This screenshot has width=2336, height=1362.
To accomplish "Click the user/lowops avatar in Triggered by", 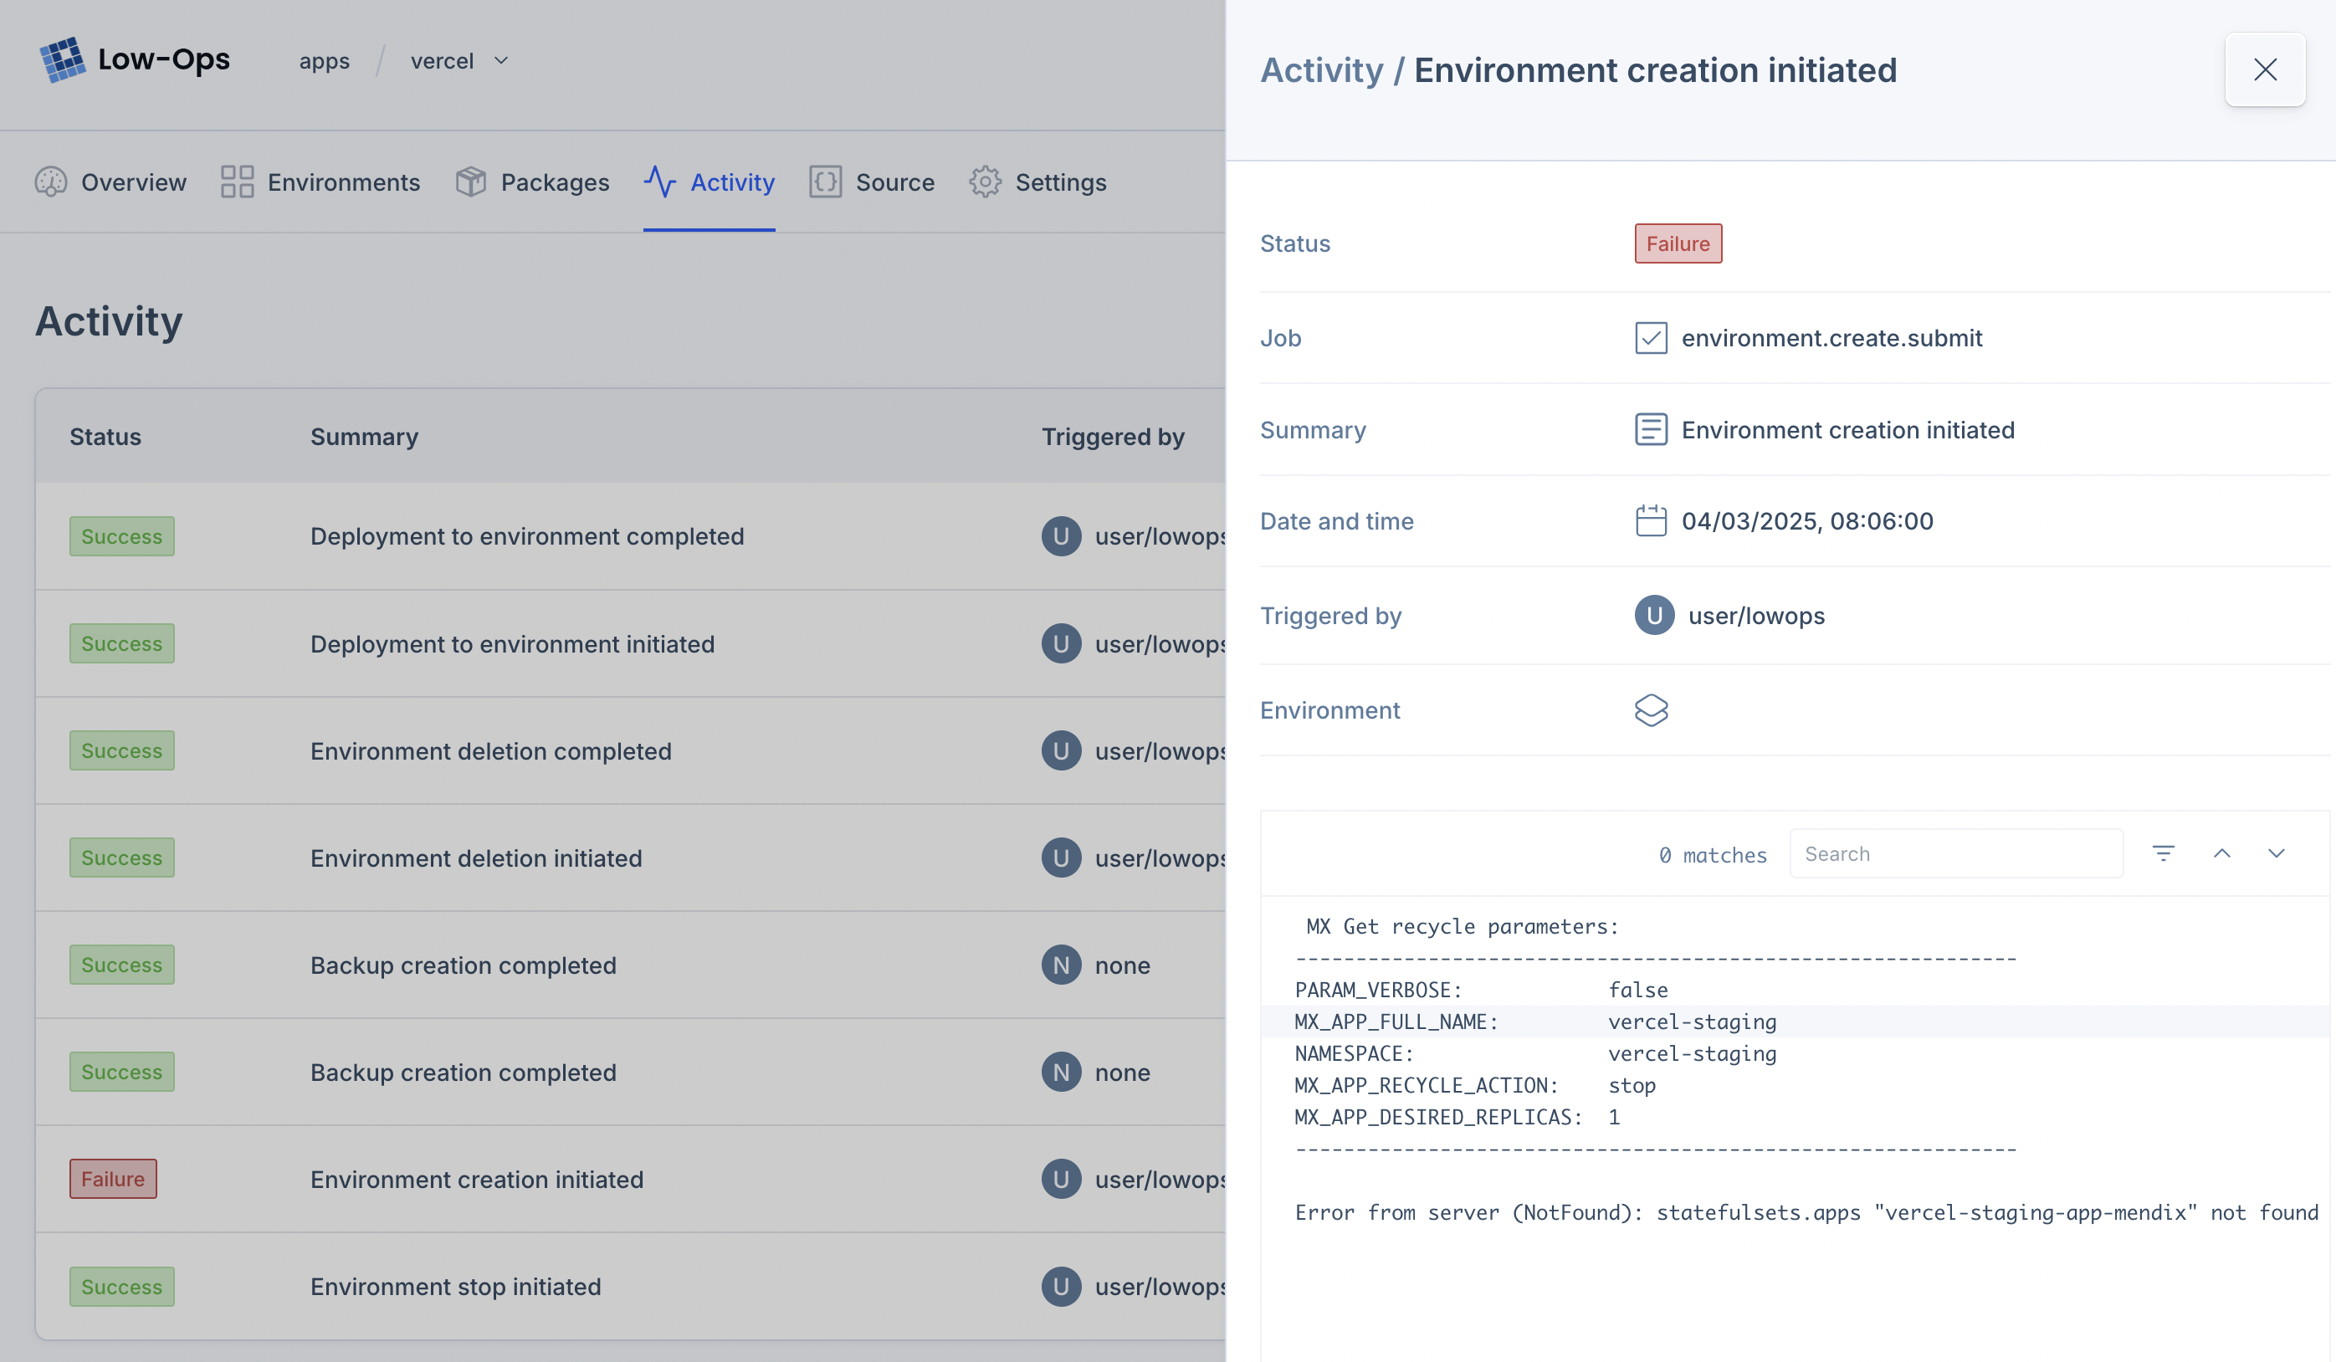I will pos(1654,615).
